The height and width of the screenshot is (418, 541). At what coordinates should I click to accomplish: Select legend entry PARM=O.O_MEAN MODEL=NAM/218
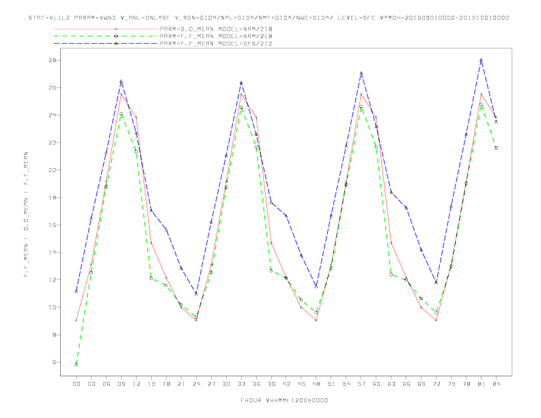pos(216,29)
